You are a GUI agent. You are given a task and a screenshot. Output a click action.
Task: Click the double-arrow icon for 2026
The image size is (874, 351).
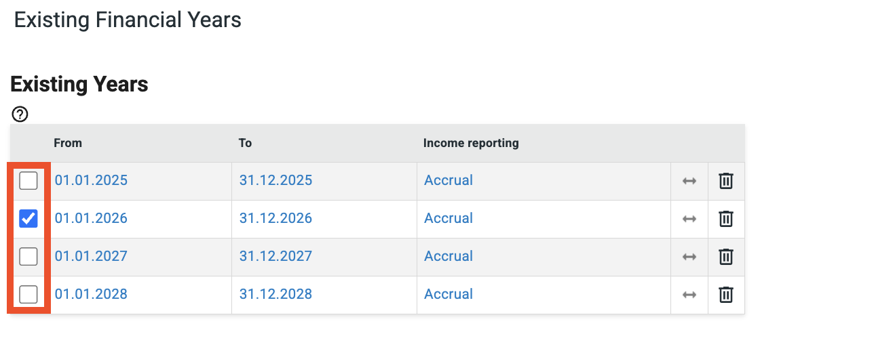click(x=689, y=219)
